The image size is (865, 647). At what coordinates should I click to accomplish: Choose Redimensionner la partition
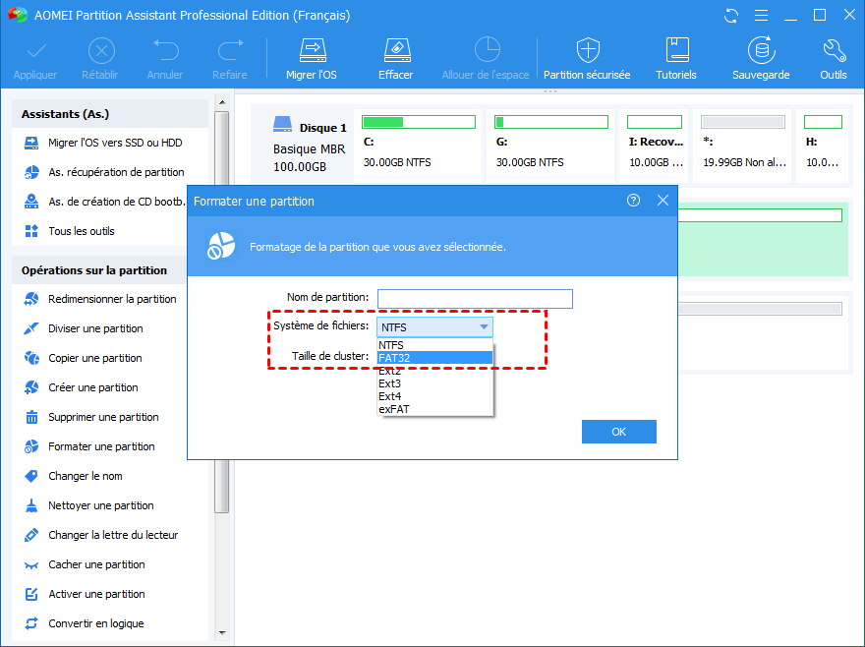(x=100, y=299)
